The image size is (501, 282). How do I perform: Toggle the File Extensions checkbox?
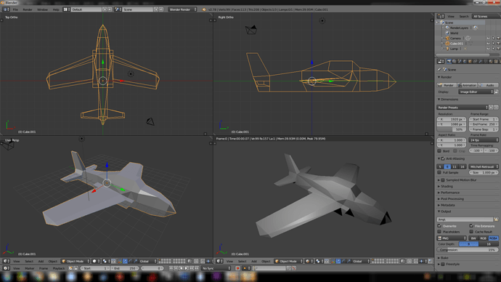(x=471, y=226)
